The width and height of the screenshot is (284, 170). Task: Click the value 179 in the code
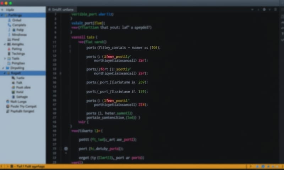pyautogui.click(x=141, y=92)
